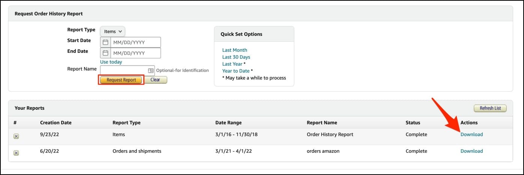
Task: Click the Clear button
Action: [x=155, y=80]
